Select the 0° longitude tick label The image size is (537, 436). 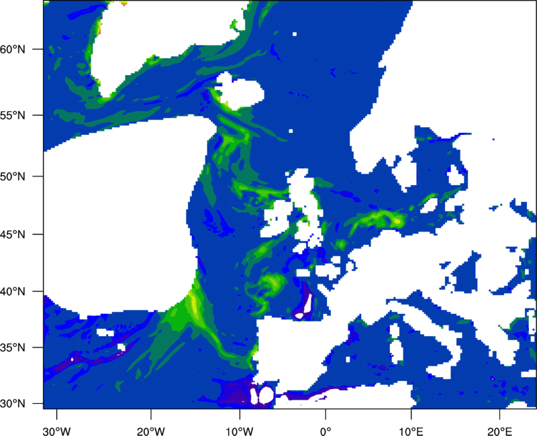[326, 431]
